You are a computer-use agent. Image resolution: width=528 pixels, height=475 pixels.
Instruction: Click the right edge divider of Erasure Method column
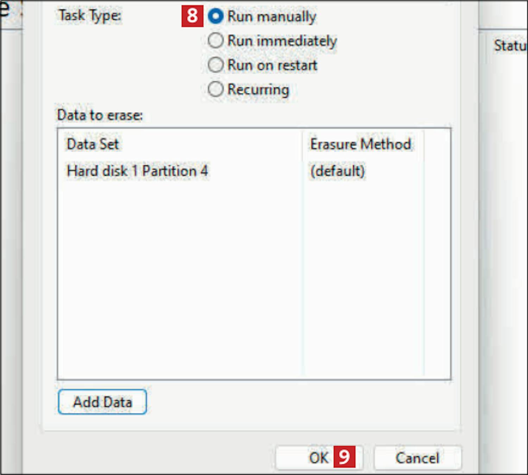click(x=424, y=144)
